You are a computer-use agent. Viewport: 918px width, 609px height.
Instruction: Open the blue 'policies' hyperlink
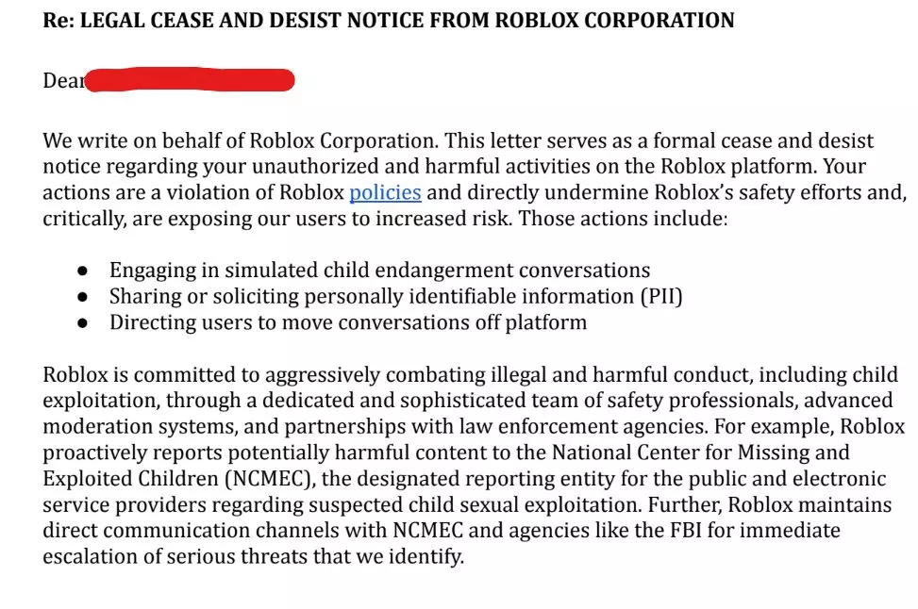(385, 192)
